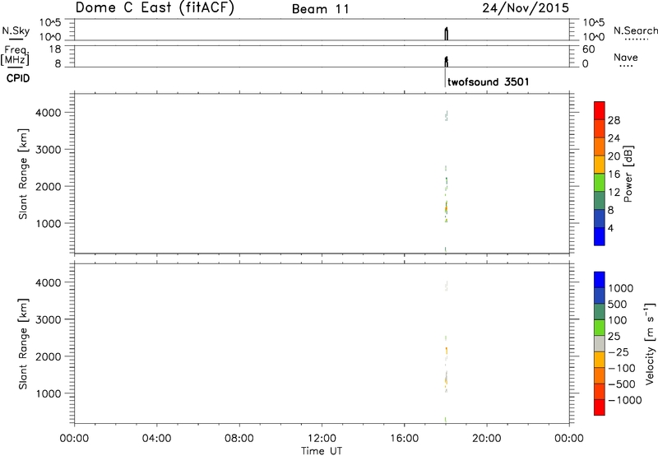
Task: Select the Power panel 'Slant Range [km]' label
Action: [x=23, y=174]
